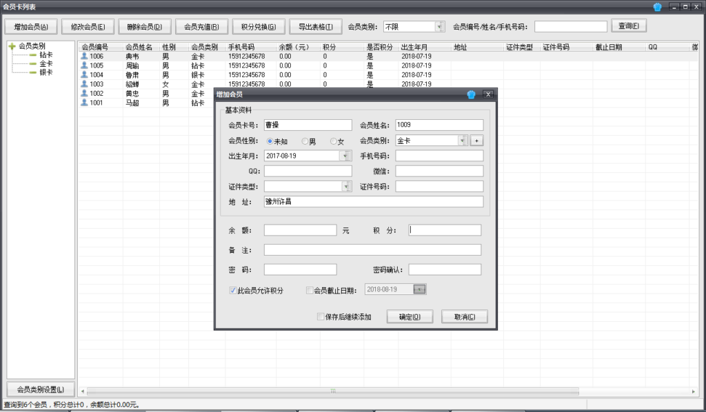Click the plus button beside 会员类别 dropdown
Image resolution: width=706 pixels, height=412 pixels.
pyautogui.click(x=476, y=141)
